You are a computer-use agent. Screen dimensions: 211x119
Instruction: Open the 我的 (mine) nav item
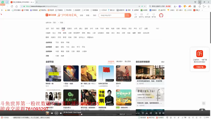(95, 15)
